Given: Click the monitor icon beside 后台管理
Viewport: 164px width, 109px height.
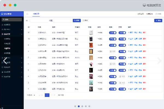Looking at the screenshot, I should click(x=2, y=14).
